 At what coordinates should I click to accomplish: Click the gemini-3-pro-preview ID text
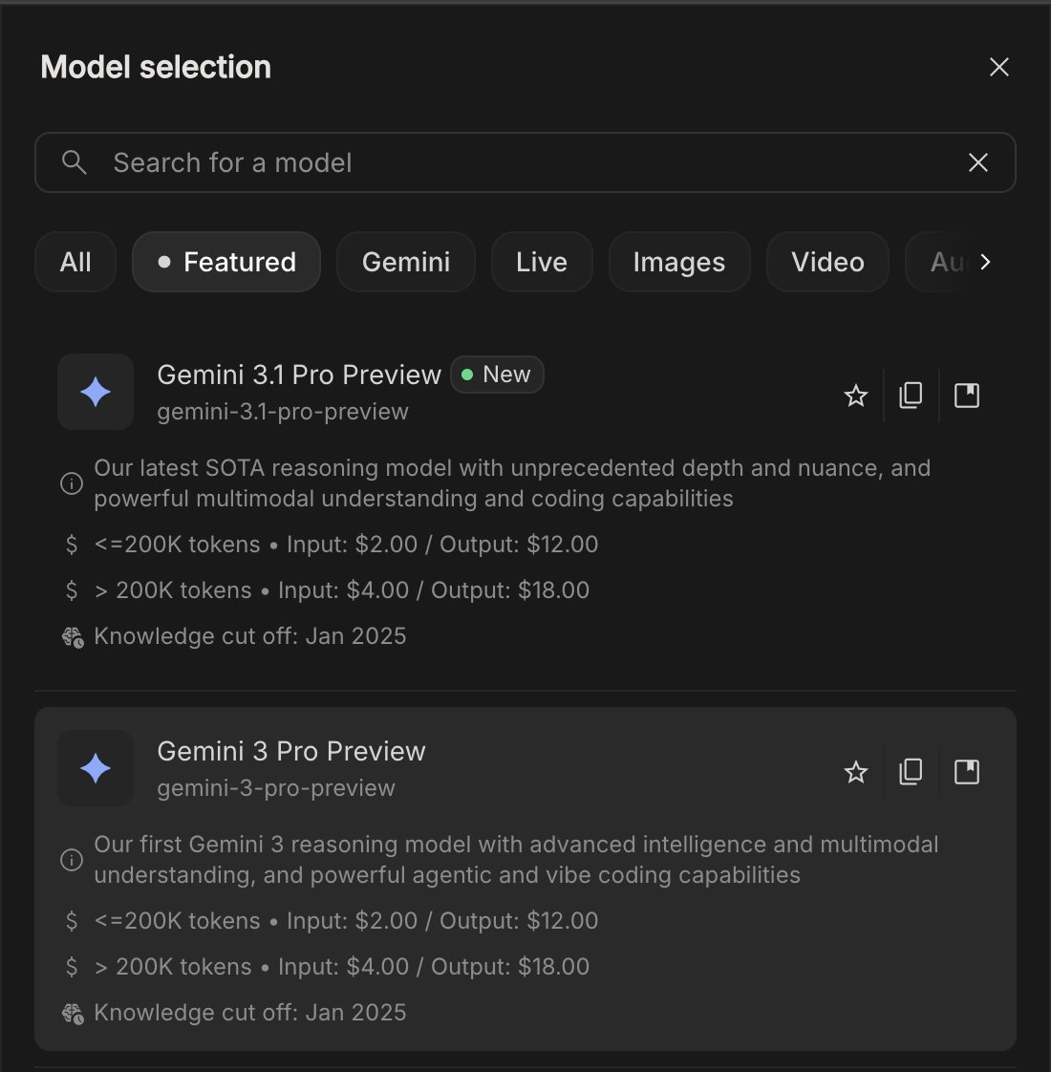[276, 788]
